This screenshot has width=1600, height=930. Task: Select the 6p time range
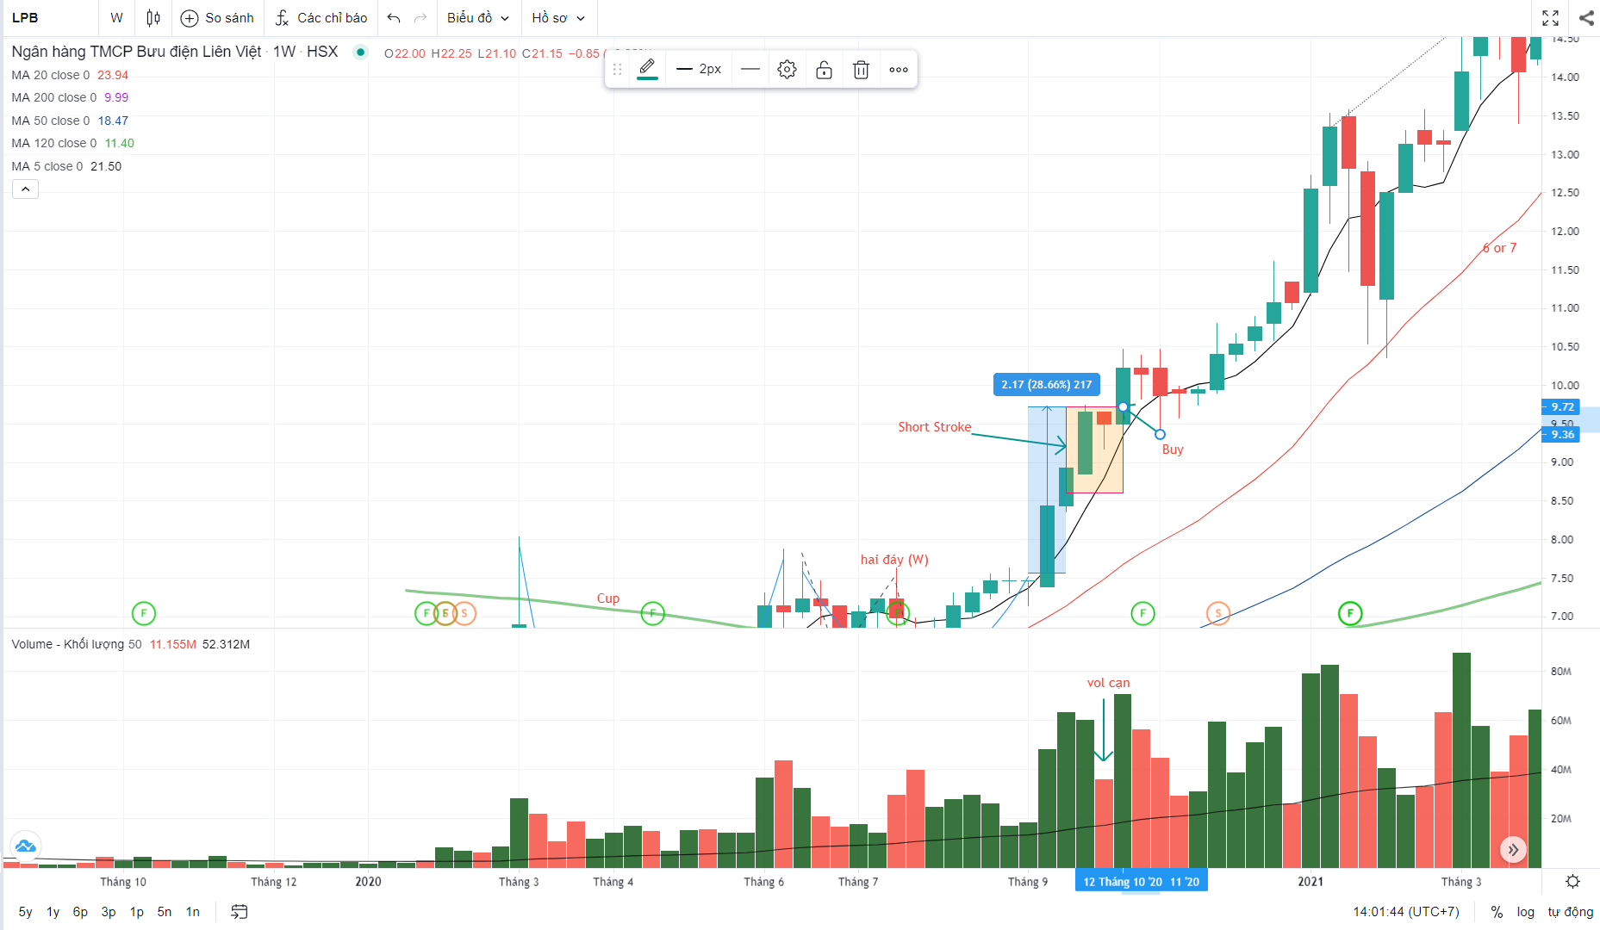point(80,912)
